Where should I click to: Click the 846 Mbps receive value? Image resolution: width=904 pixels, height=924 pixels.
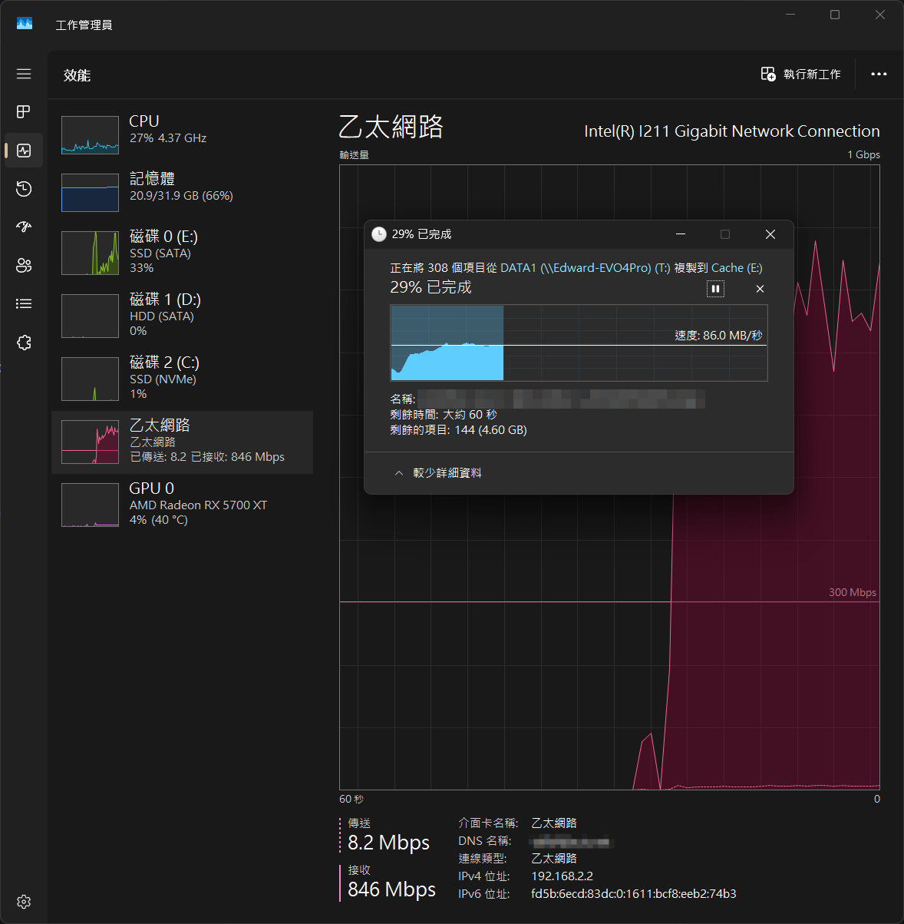point(391,889)
